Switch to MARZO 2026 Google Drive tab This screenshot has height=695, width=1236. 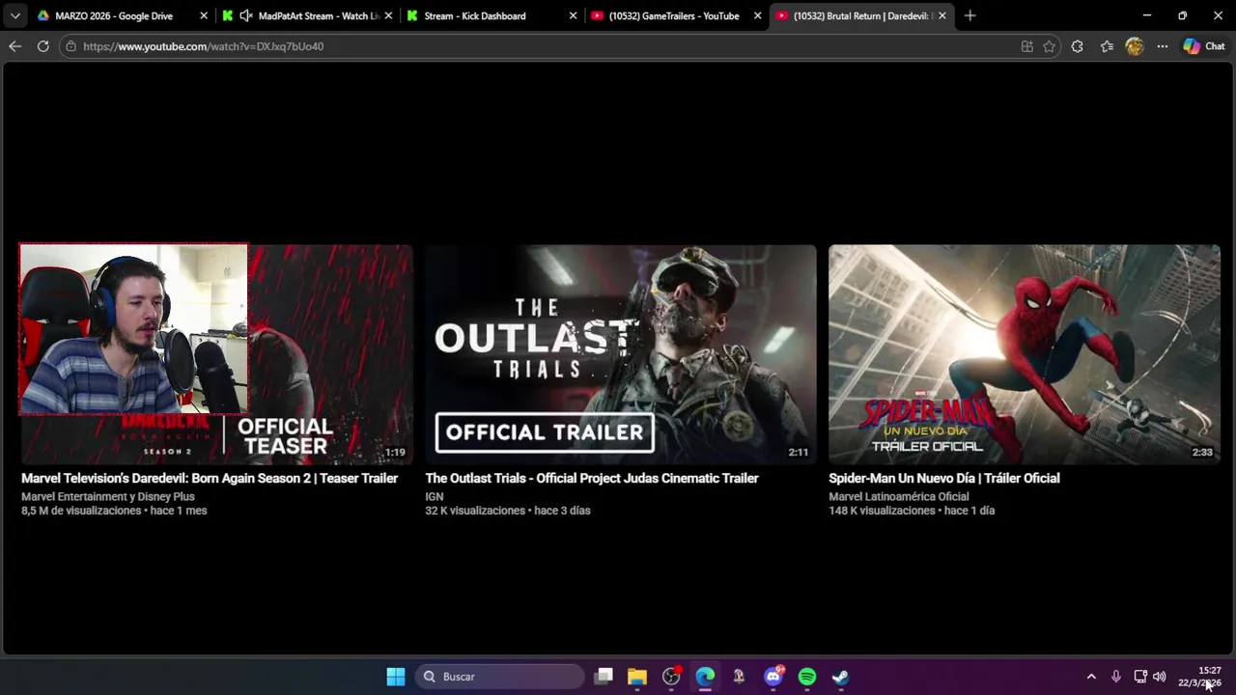point(114,15)
